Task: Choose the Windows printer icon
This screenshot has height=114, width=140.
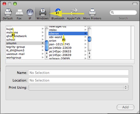Action: point(43,12)
